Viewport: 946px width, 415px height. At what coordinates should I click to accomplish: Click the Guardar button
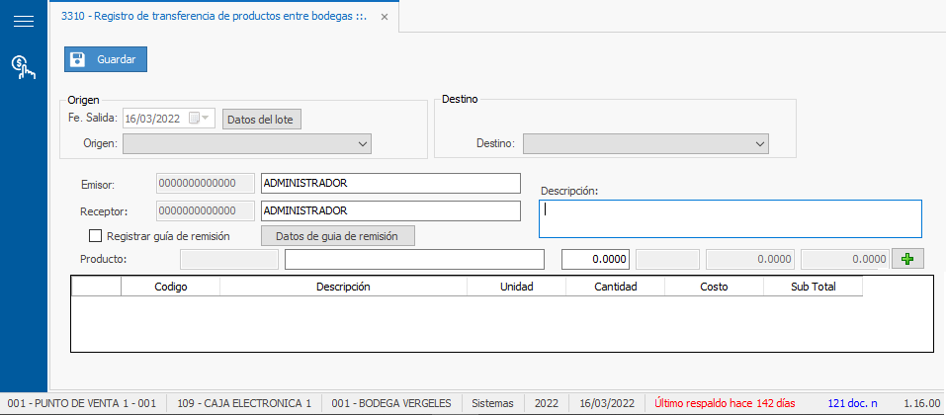pyautogui.click(x=106, y=59)
